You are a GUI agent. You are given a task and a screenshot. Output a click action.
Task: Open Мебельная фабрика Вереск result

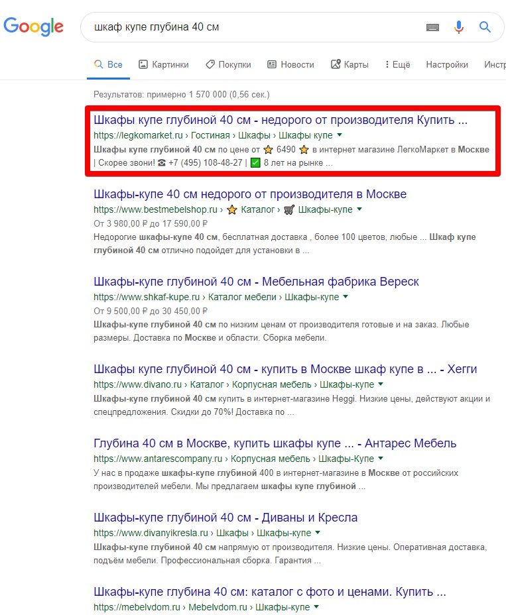[256, 282]
